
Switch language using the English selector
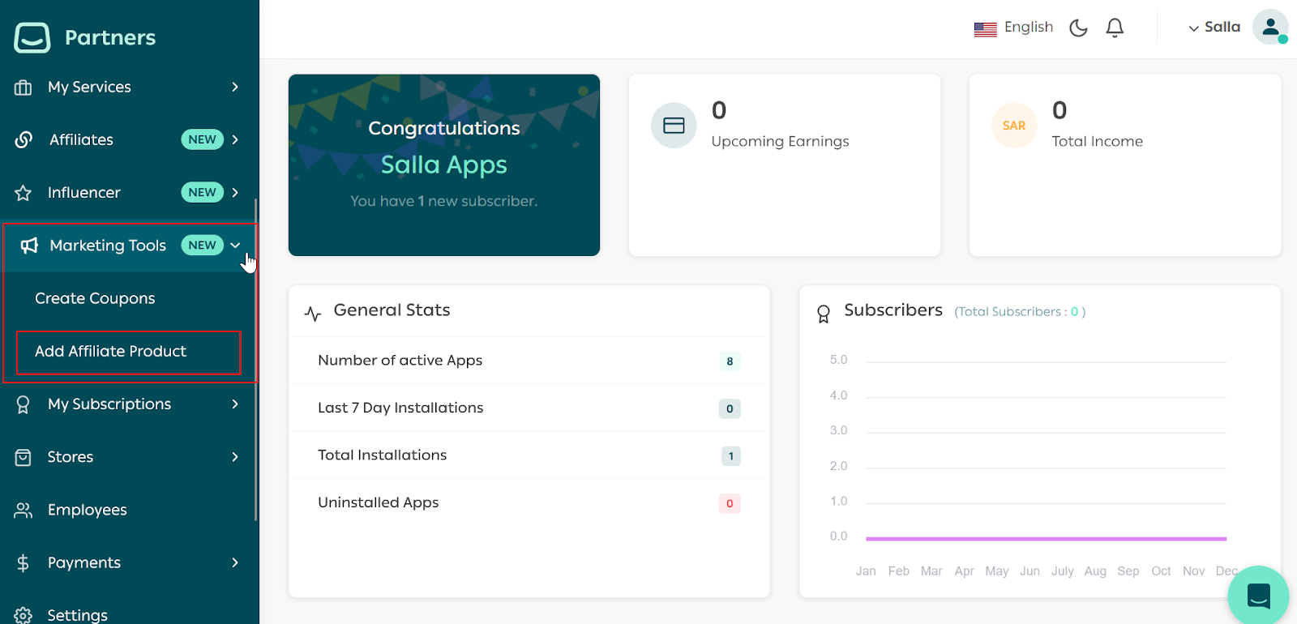[x=1014, y=28]
